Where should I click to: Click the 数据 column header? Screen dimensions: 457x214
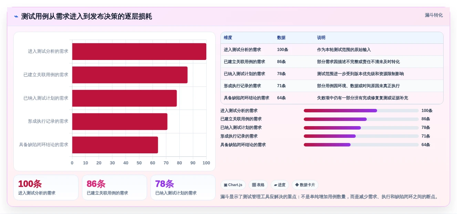281,38
